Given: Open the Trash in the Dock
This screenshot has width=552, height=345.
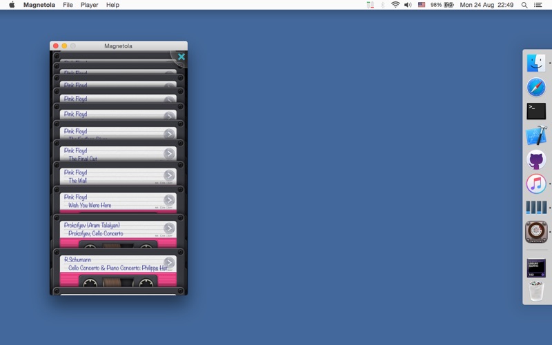Looking at the screenshot, I should click(x=536, y=290).
